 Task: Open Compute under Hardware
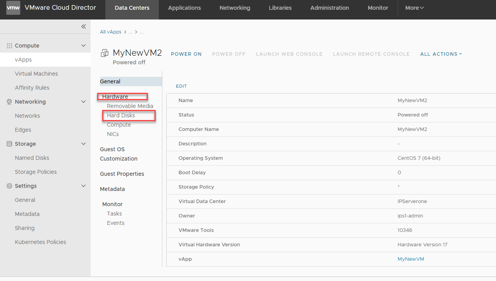point(119,125)
